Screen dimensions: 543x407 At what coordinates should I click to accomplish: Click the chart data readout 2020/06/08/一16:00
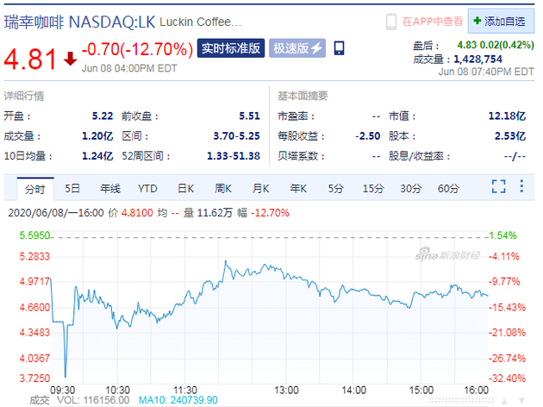56,212
